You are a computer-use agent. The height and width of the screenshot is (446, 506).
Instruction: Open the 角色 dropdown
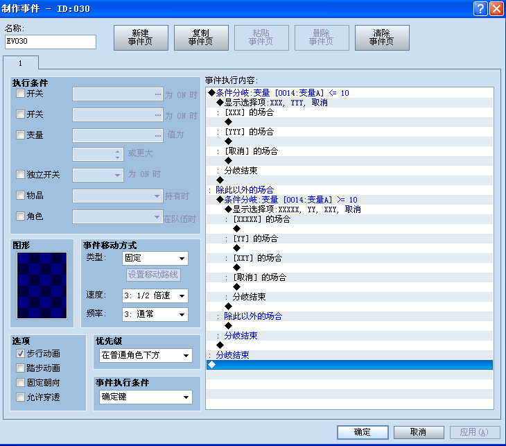(x=117, y=216)
